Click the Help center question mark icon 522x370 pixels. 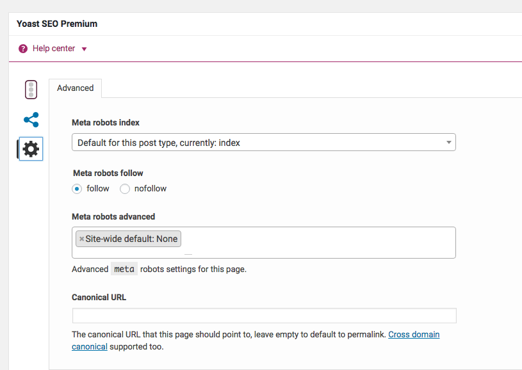pos(23,49)
